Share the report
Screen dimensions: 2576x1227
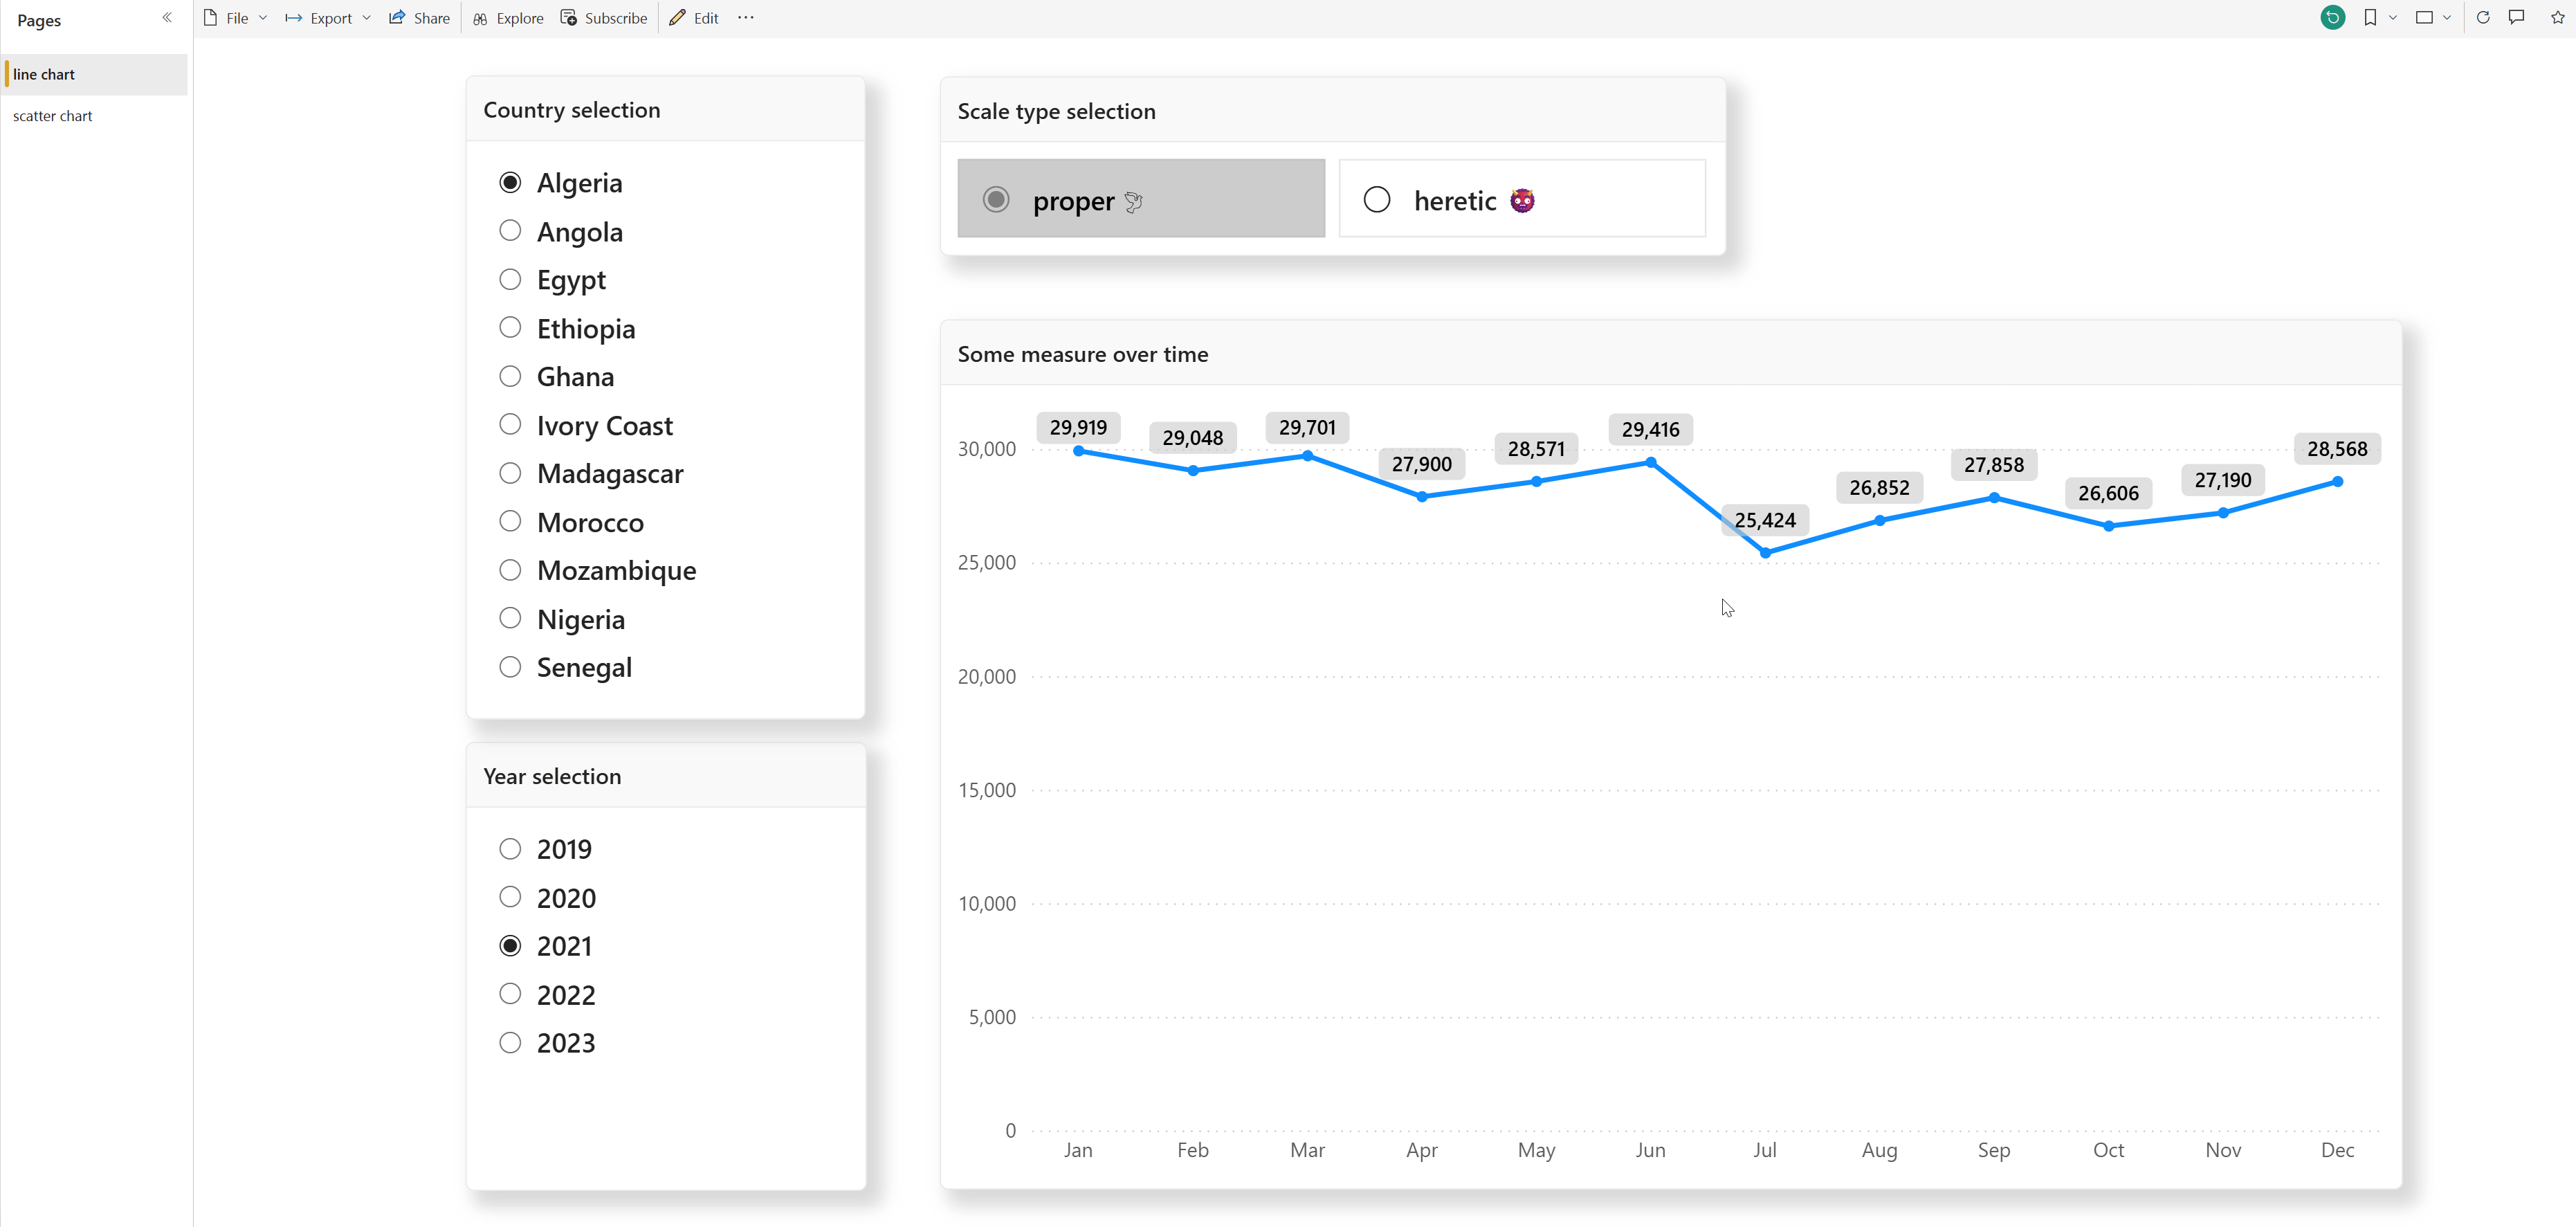click(x=419, y=17)
